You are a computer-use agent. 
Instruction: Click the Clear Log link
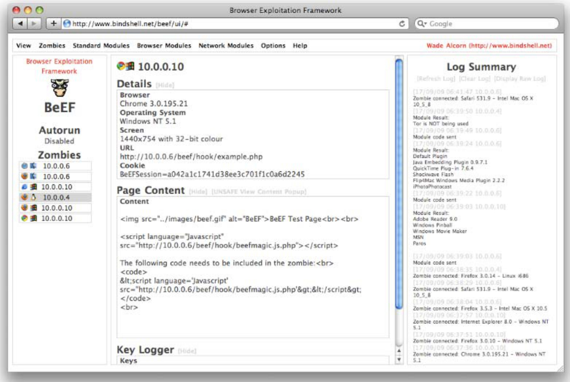(x=475, y=79)
